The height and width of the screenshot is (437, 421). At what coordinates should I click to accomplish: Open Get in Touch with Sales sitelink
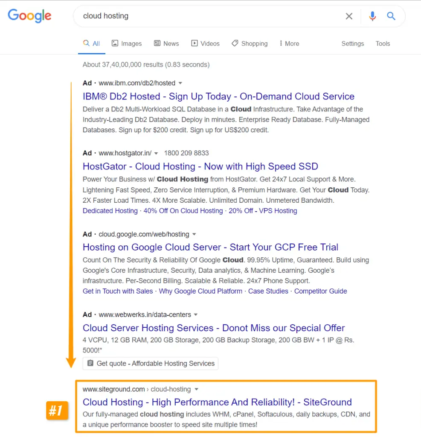(118, 291)
